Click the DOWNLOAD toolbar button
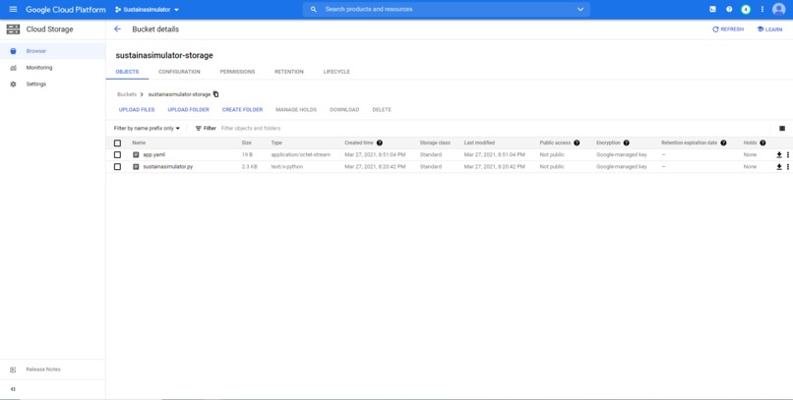The width and height of the screenshot is (793, 400). 344,110
